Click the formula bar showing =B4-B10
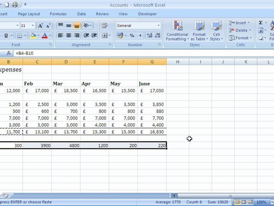 [x=143, y=53]
